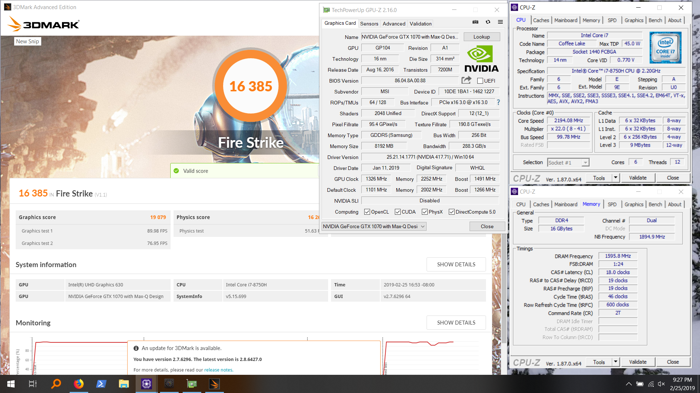700x393 pixels.
Task: Open Caches tab in upper CPU-Z window
Action: click(x=541, y=20)
